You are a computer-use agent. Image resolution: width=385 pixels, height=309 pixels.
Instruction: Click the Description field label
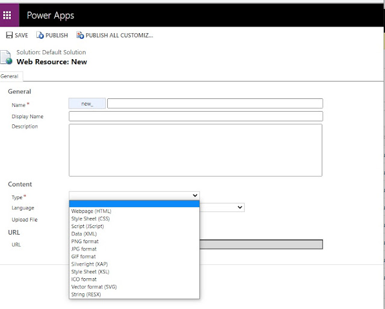(x=25, y=127)
